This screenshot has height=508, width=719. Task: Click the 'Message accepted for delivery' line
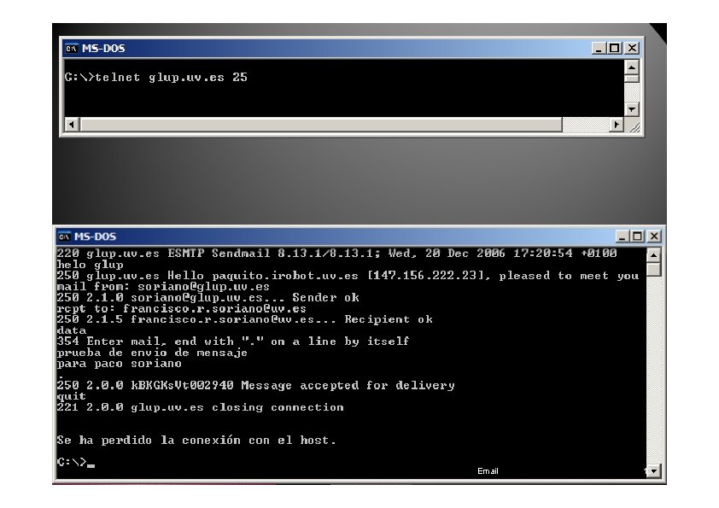click(256, 386)
